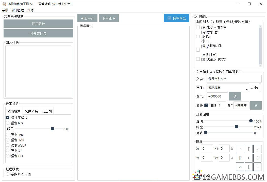
Task: Click the top-left position anchor button
Action: point(240,149)
